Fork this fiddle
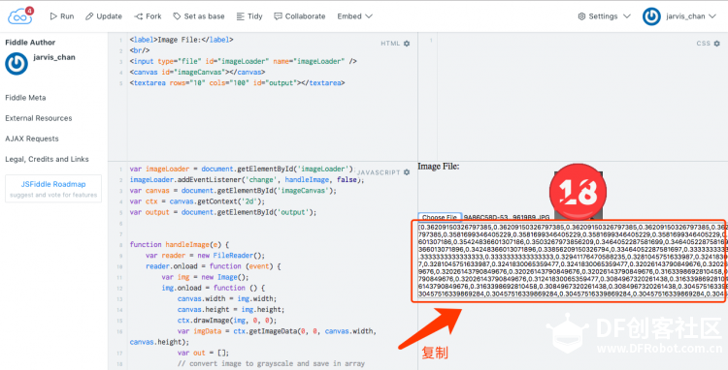 pos(148,16)
